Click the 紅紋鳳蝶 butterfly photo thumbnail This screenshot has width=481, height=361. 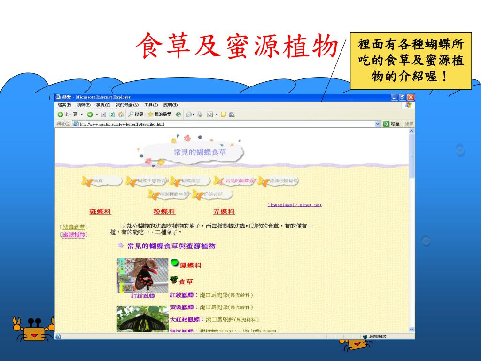click(x=143, y=275)
